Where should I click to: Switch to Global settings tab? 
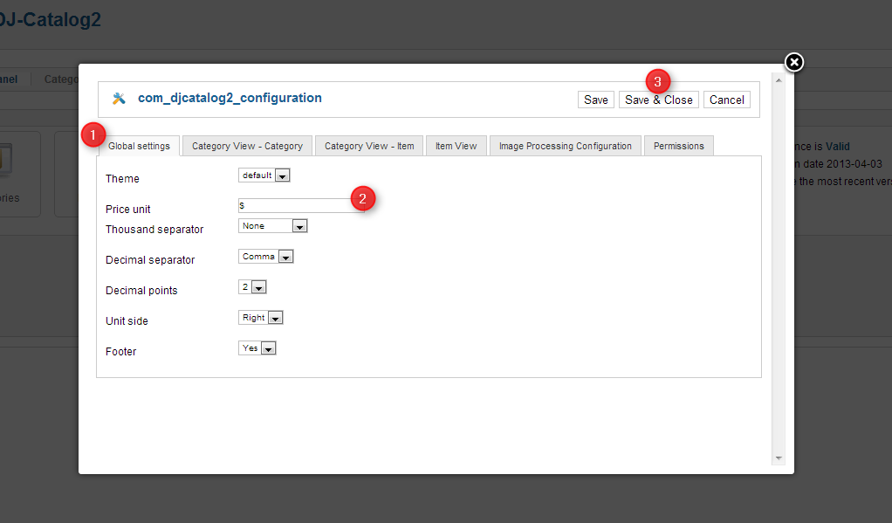139,147
